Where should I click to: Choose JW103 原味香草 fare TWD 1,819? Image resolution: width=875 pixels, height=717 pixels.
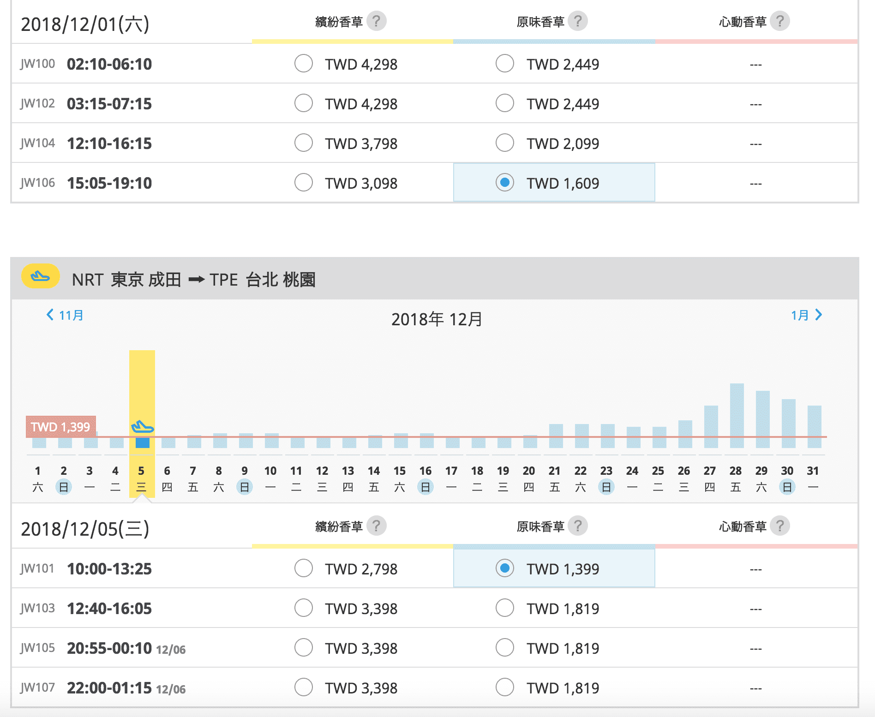tap(505, 608)
